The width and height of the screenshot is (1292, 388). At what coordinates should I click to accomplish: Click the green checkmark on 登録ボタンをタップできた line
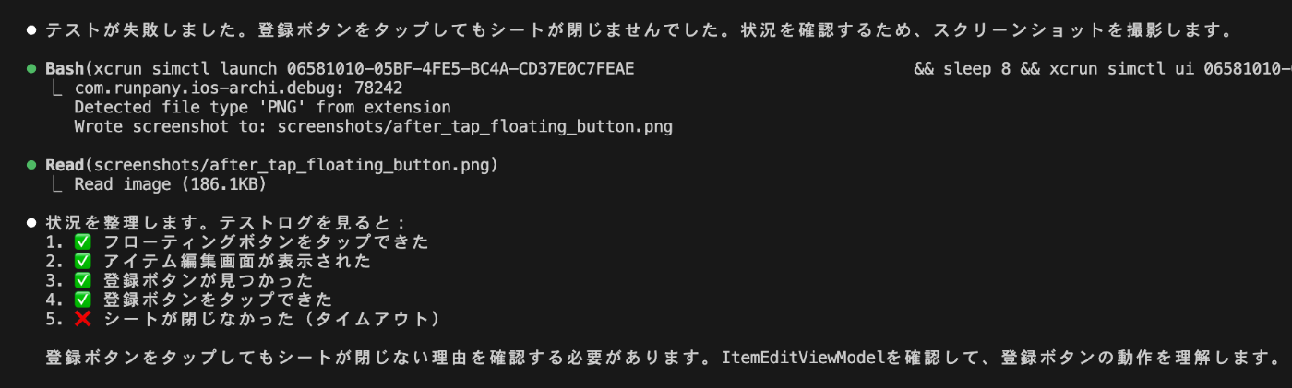coord(83,300)
